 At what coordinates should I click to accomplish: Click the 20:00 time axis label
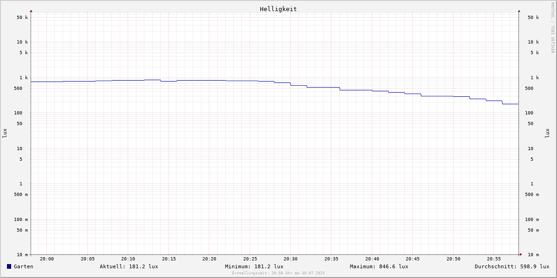coord(47,259)
